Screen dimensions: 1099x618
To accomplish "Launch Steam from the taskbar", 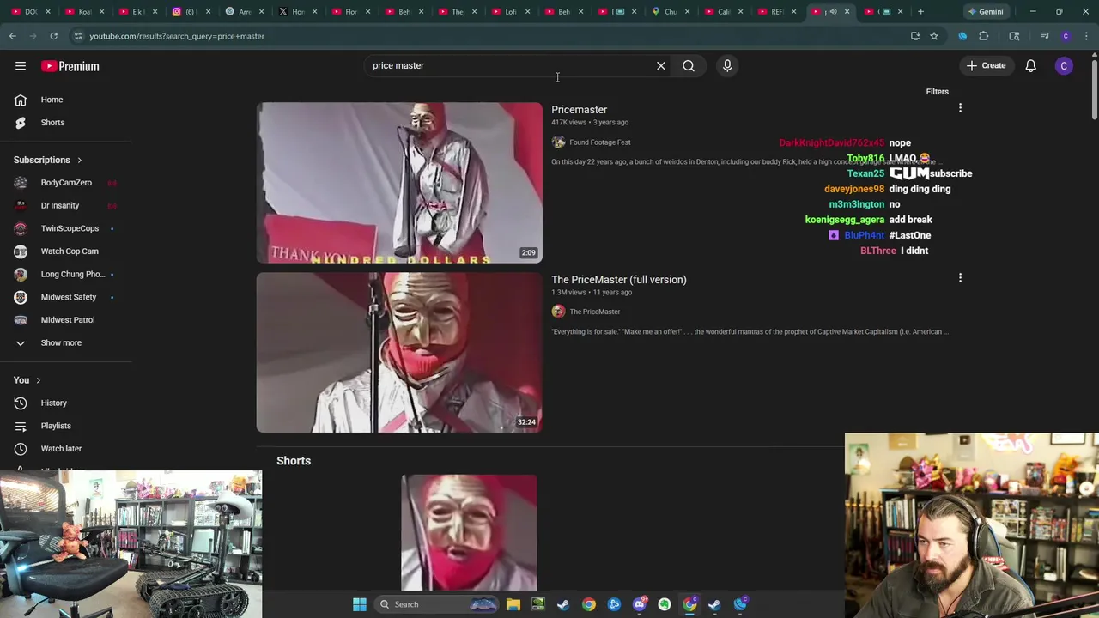I will (563, 604).
